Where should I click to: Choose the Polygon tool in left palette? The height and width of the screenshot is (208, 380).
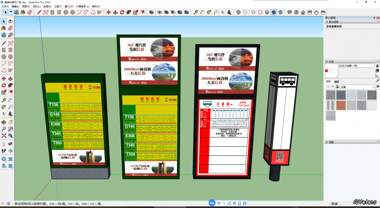pos(10,56)
